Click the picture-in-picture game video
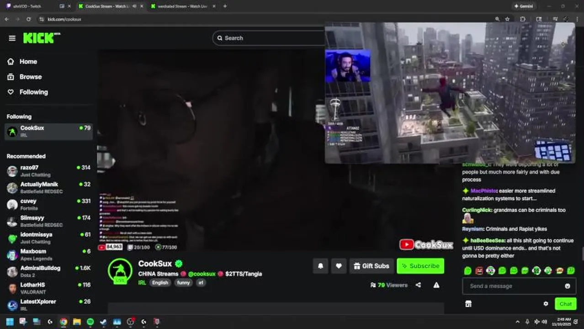 [x=450, y=93]
